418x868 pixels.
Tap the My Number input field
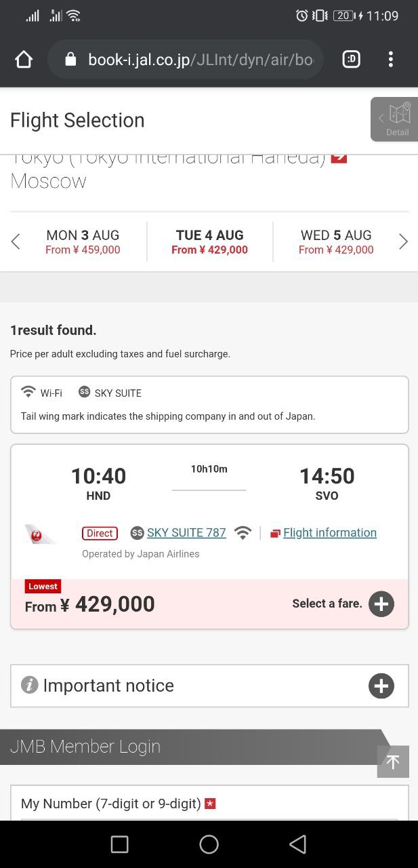pos(209,804)
